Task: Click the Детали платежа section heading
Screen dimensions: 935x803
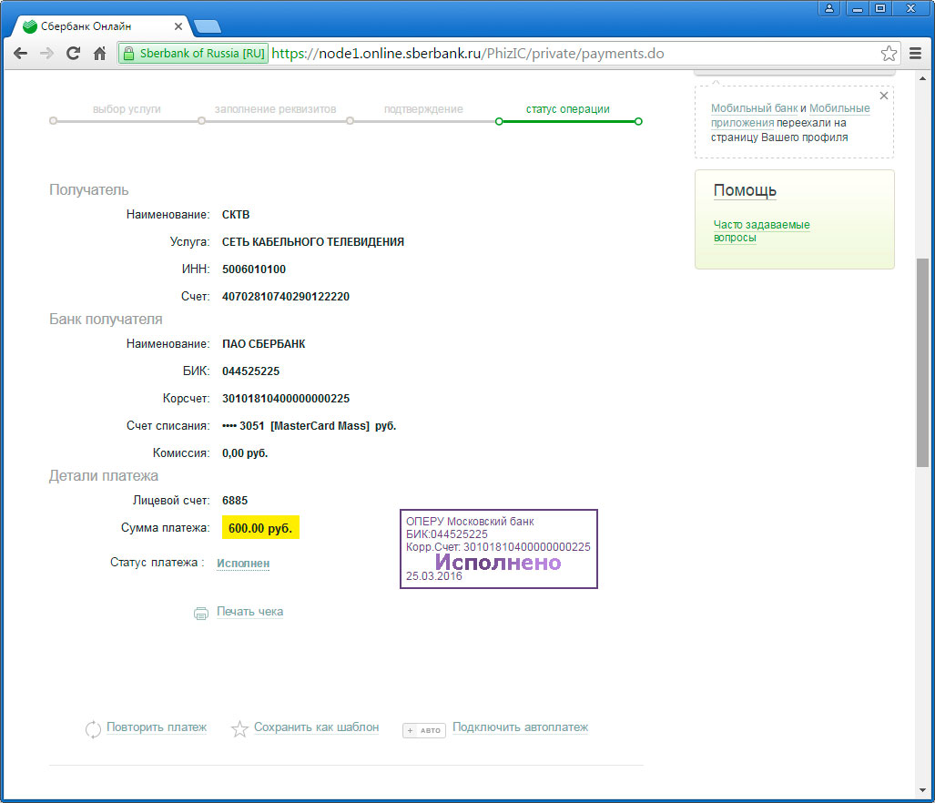Action: pyautogui.click(x=104, y=476)
